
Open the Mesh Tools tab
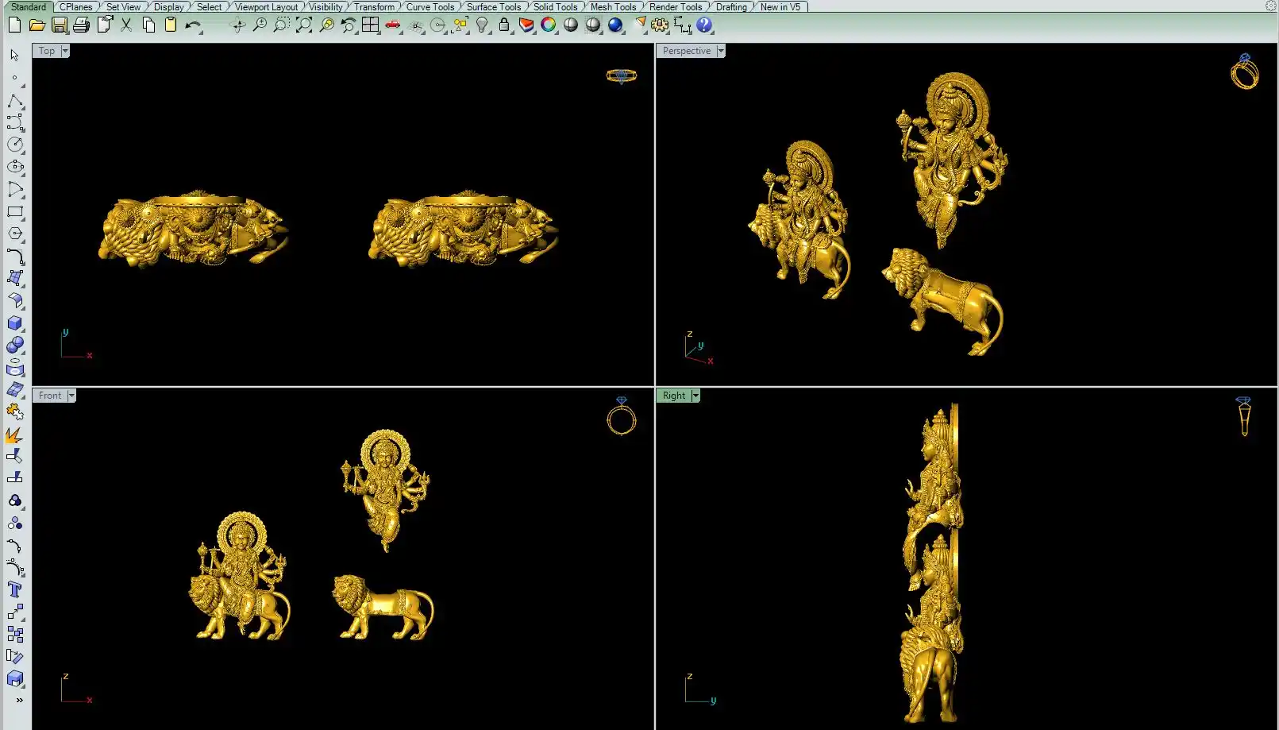pos(613,7)
